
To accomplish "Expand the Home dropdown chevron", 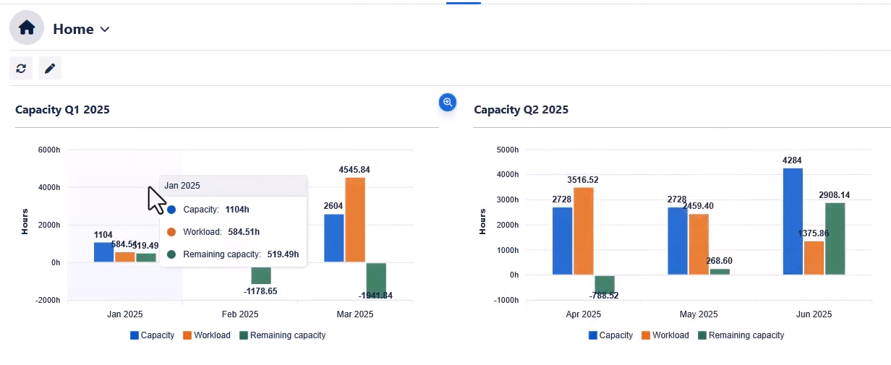I will (x=105, y=30).
